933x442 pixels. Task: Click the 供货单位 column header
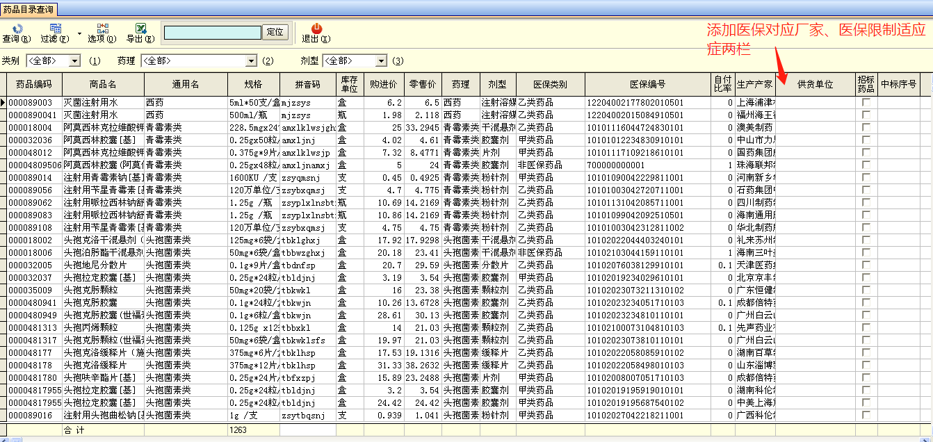pos(816,84)
